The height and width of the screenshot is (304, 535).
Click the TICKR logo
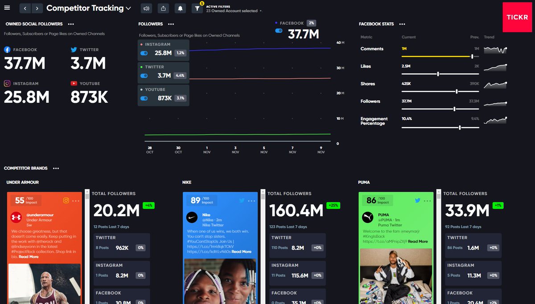(x=517, y=17)
